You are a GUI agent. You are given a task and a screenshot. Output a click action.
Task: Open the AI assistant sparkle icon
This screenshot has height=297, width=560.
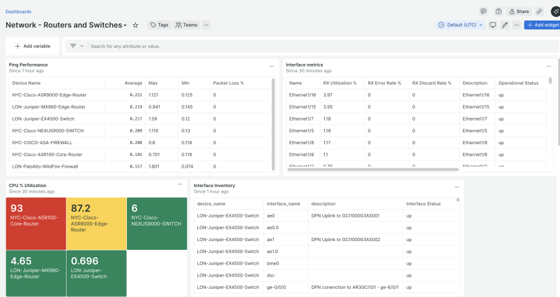556,11
